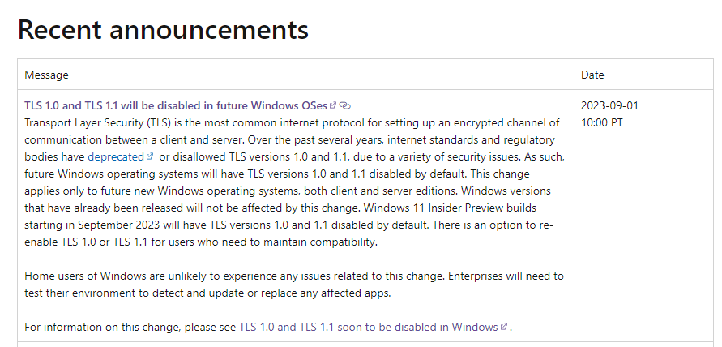Click the 'Date' column header
The width and height of the screenshot is (722, 347).
click(x=592, y=75)
